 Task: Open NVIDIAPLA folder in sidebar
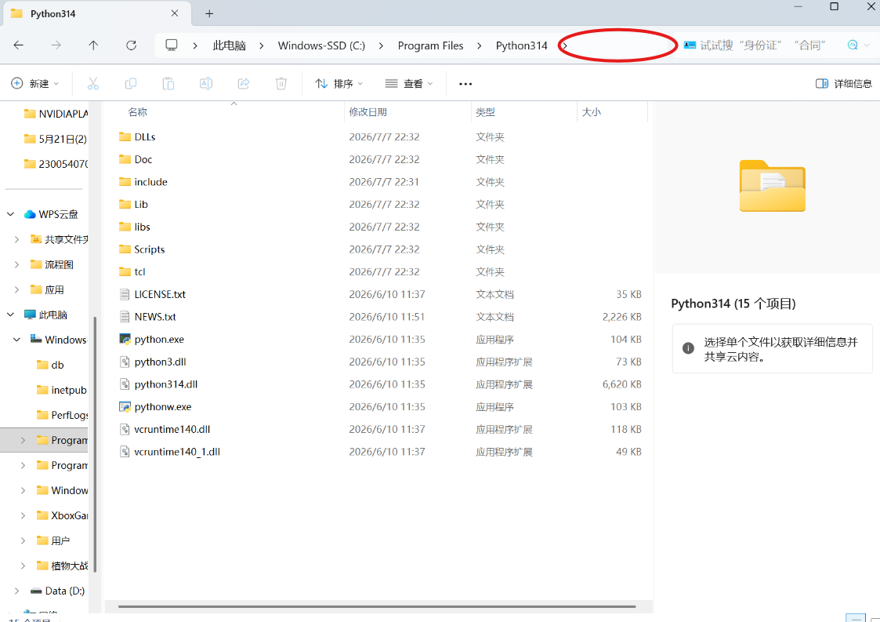[x=56, y=114]
